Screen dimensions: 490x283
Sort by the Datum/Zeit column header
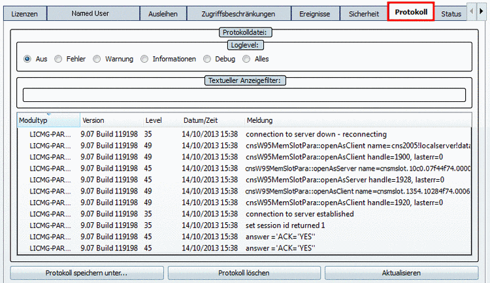[x=212, y=120]
